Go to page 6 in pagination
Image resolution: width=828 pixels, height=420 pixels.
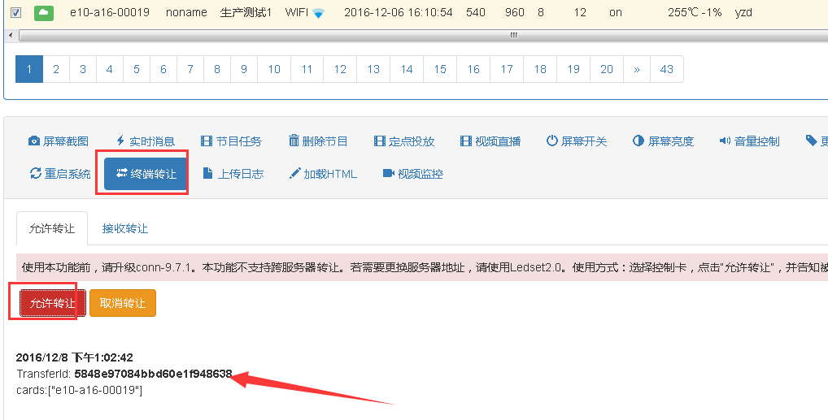pyautogui.click(x=163, y=69)
